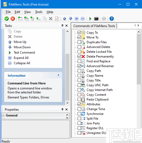Click the Tasks panel vertical scrollbar thumb
142x143 pixels.
pos(67,77)
